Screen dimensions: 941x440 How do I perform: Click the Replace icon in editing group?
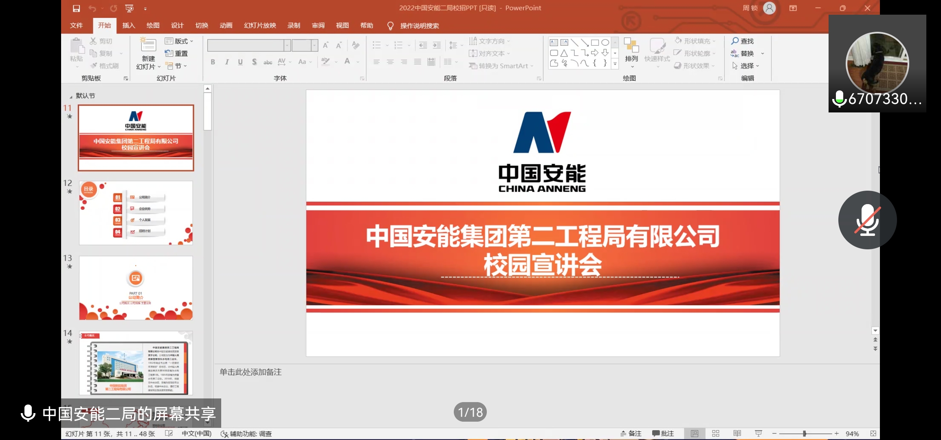coord(735,53)
